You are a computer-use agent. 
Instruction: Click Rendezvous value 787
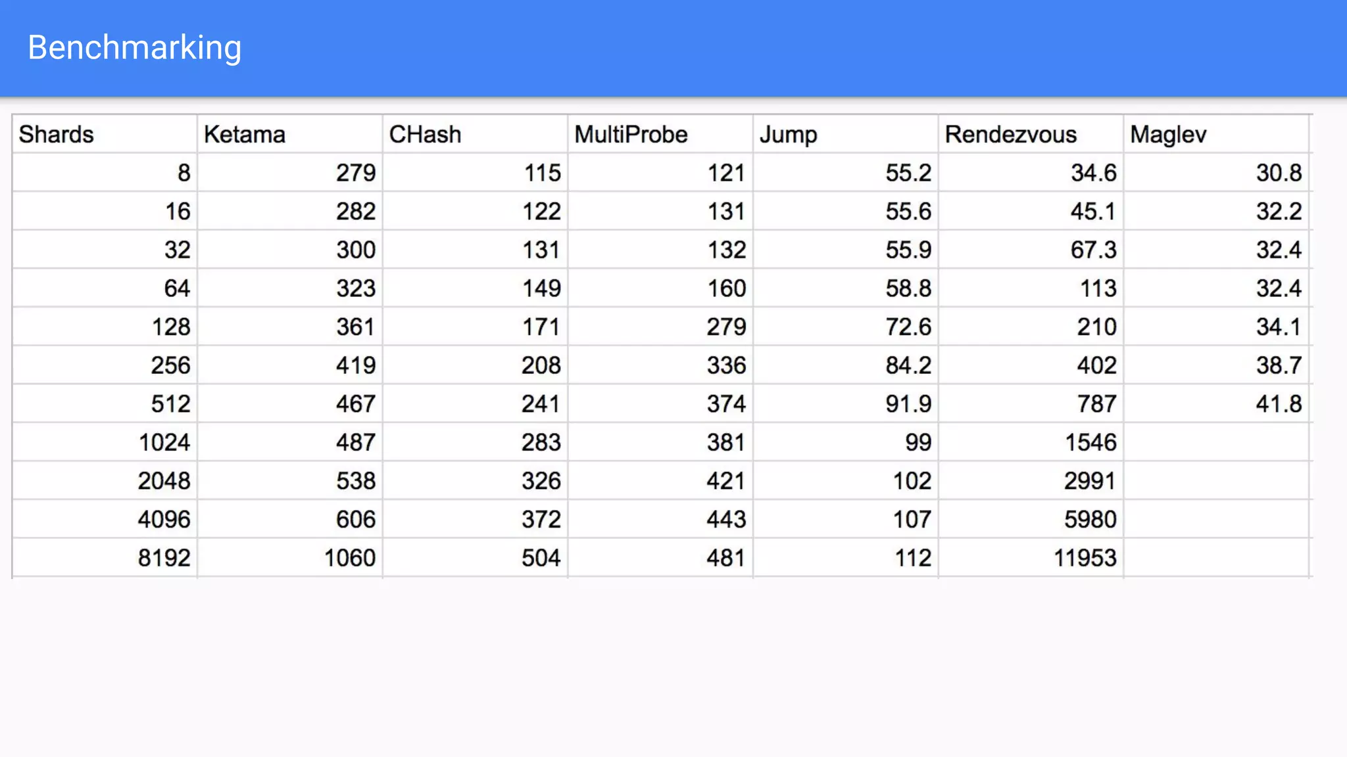click(x=1031, y=403)
